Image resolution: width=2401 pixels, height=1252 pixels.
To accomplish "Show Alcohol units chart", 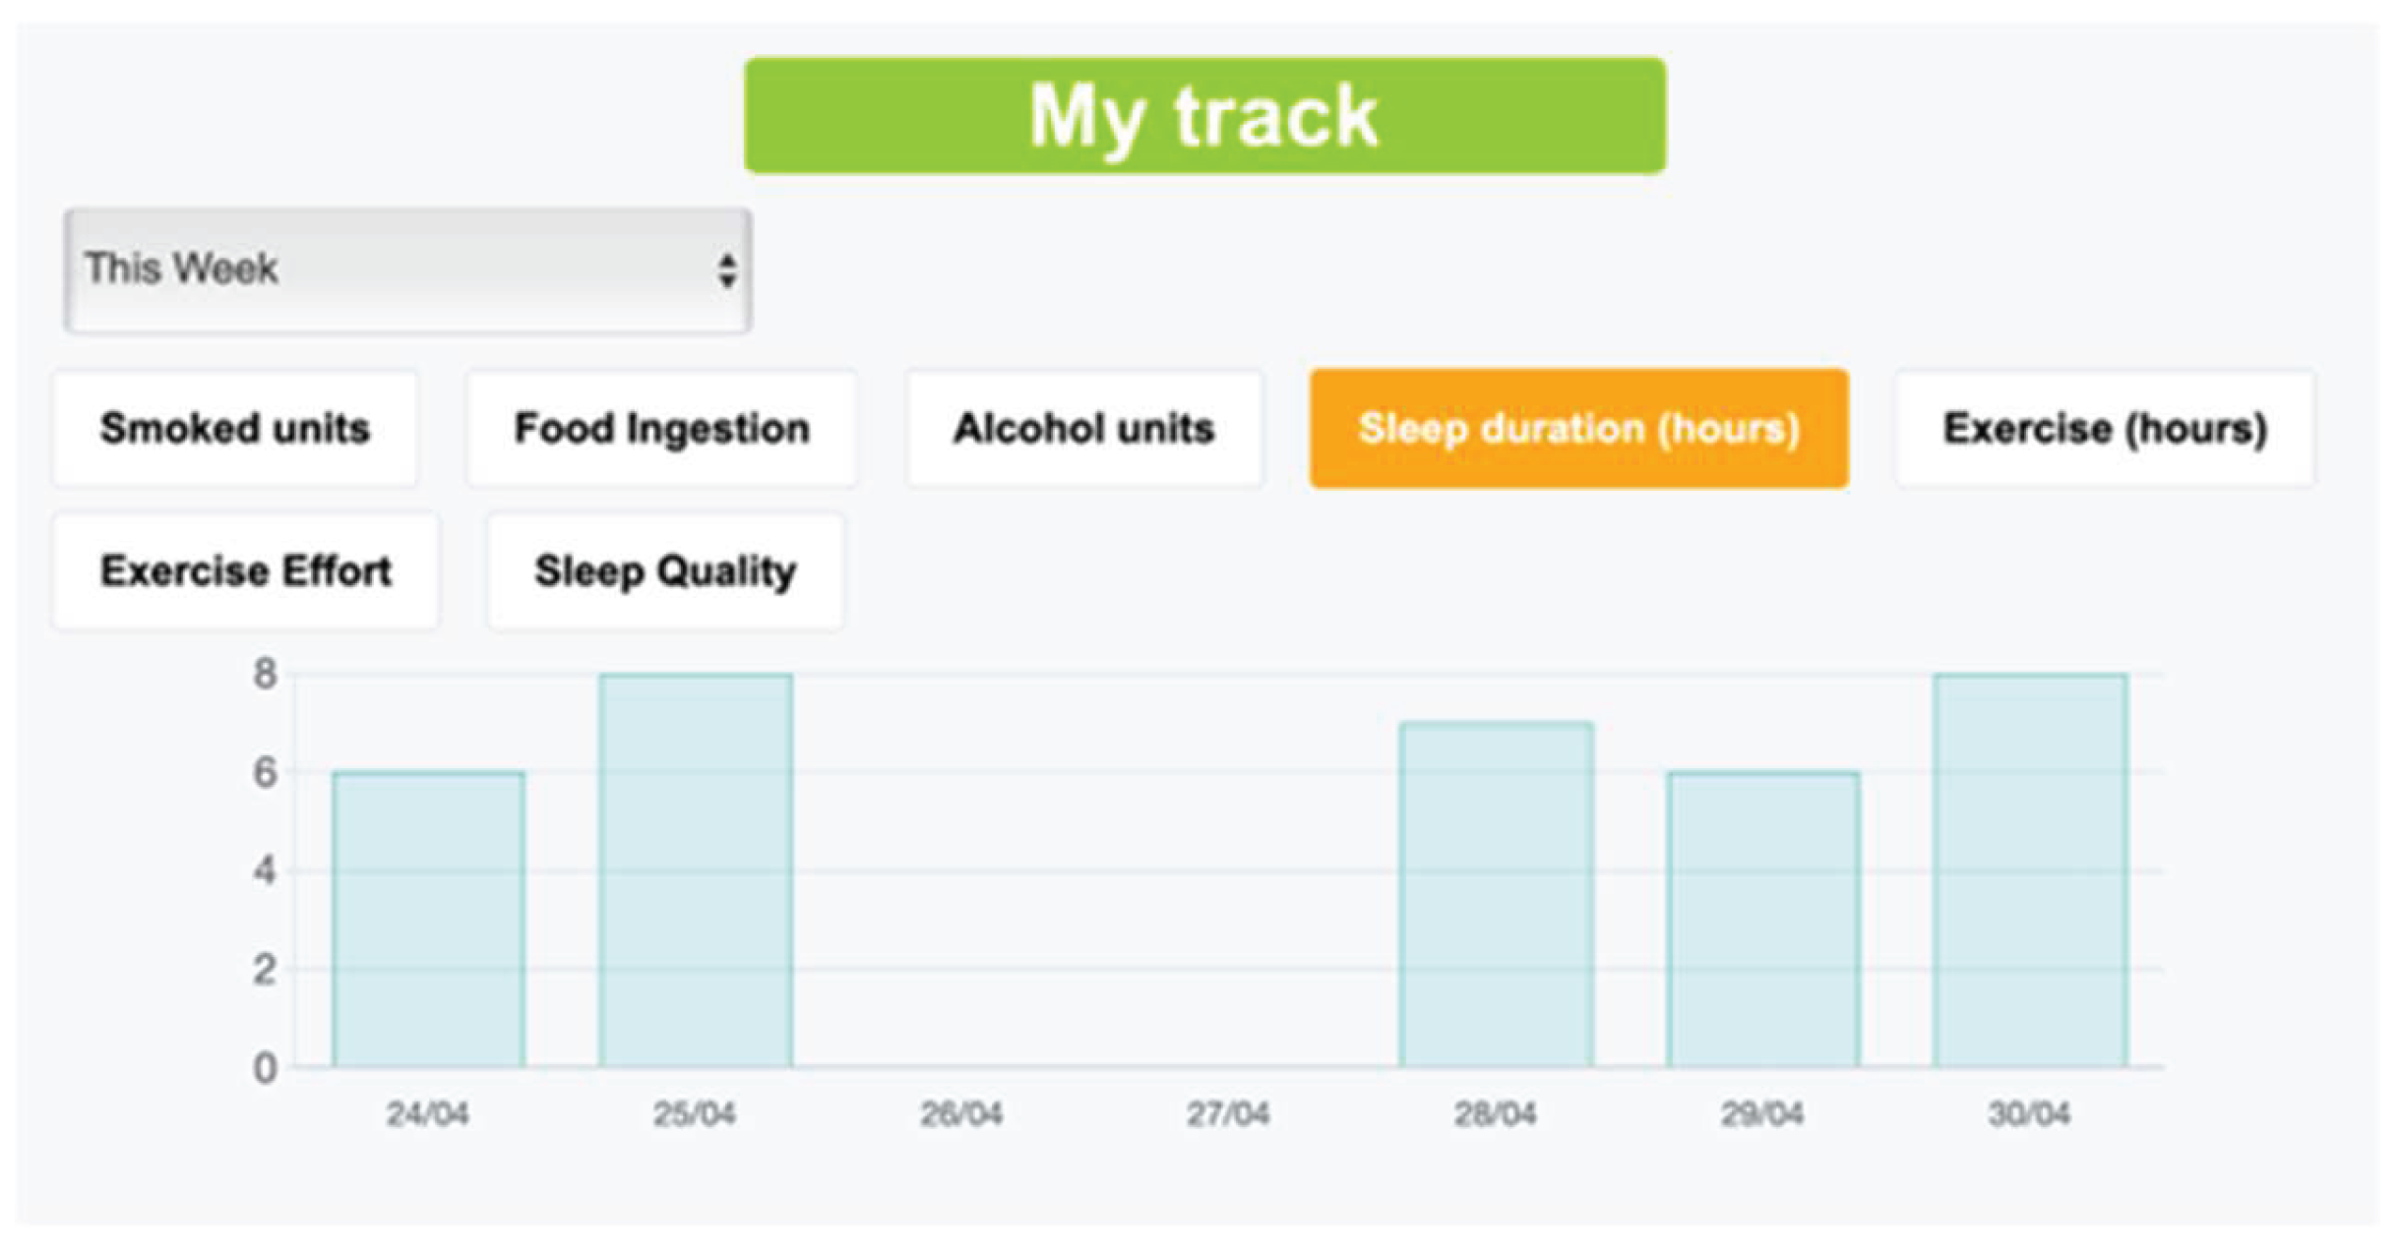I will coord(1083,429).
